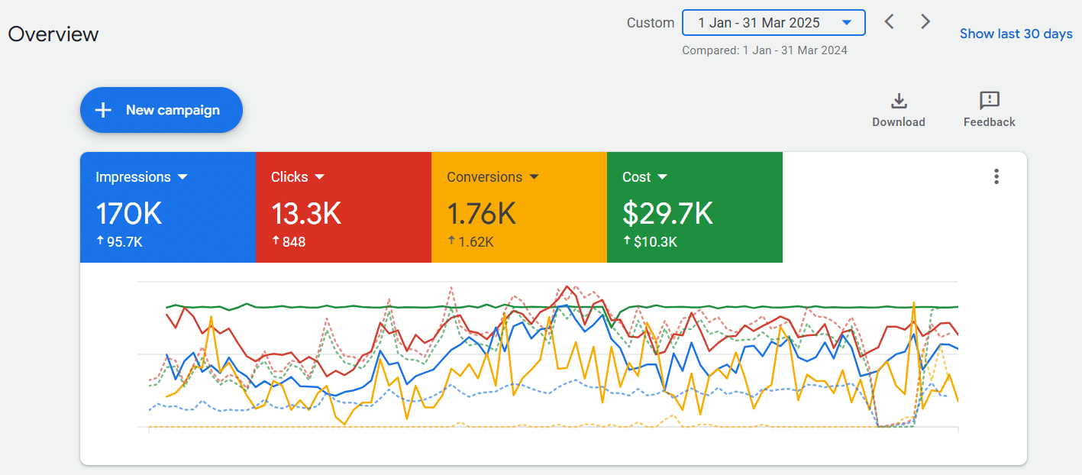1082x475 pixels.
Task: Start a New campaign
Action: (161, 110)
